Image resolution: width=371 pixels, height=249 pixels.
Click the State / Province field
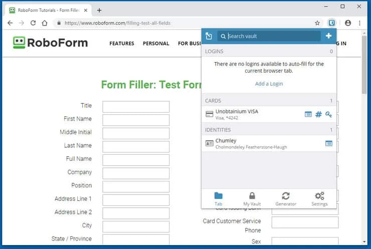pyautogui.click(x=136, y=239)
